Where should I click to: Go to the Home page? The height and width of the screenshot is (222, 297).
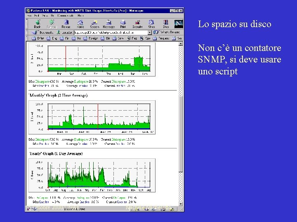point(80,24)
